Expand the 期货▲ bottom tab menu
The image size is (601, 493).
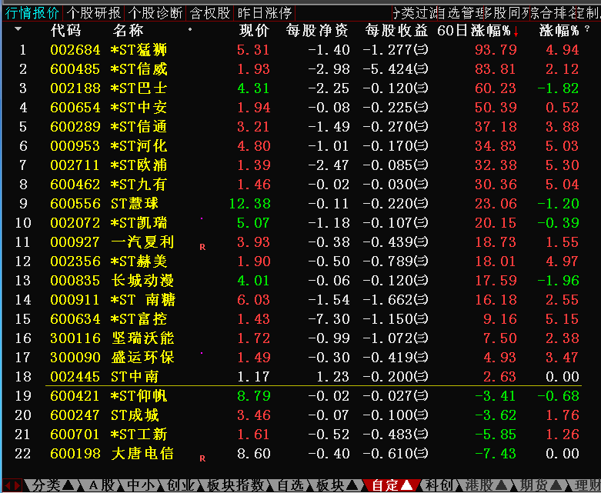click(x=540, y=485)
